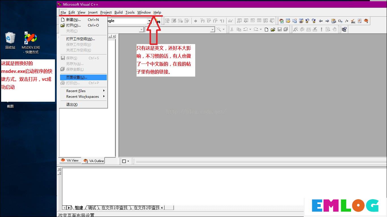Click the Save floppy disk icon
The height and width of the screenshot is (217, 387).
tap(280, 29)
